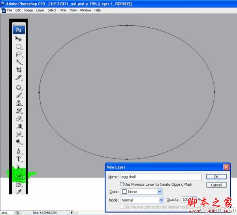Select the Smudge tool
Image resolution: width=237 pixels, height=215 pixels.
[x=19, y=134]
